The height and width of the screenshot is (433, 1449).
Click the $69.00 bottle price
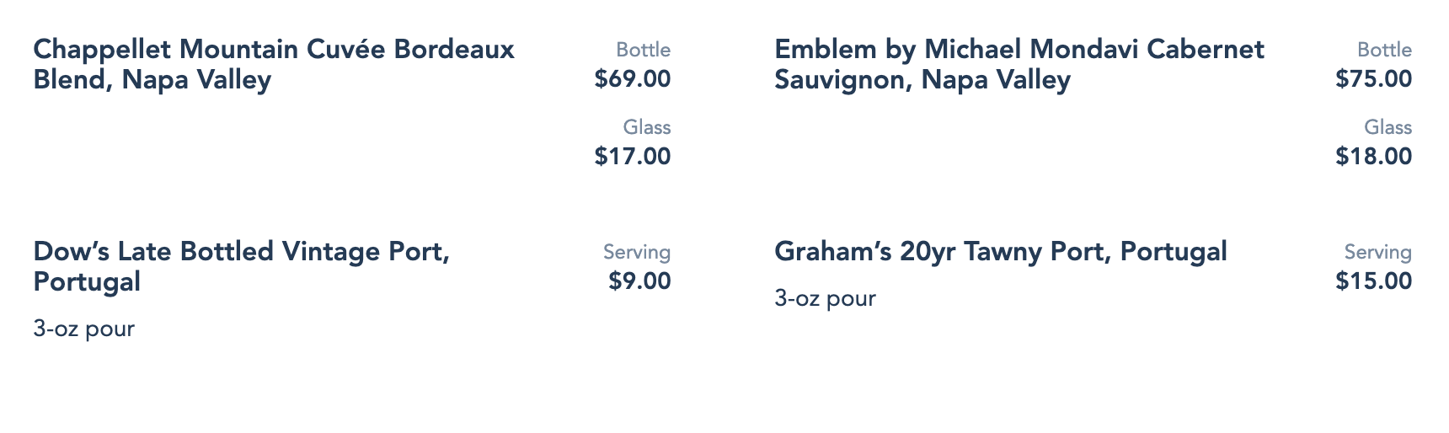pos(632,79)
